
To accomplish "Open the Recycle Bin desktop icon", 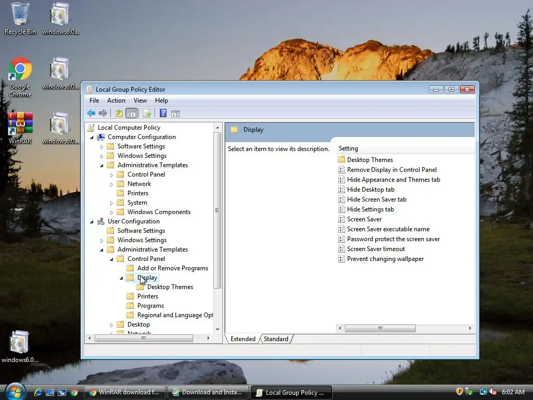I will pyautogui.click(x=20, y=19).
